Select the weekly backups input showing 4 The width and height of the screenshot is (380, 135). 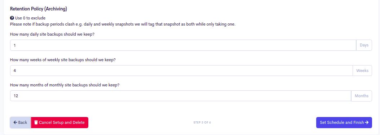181,71
